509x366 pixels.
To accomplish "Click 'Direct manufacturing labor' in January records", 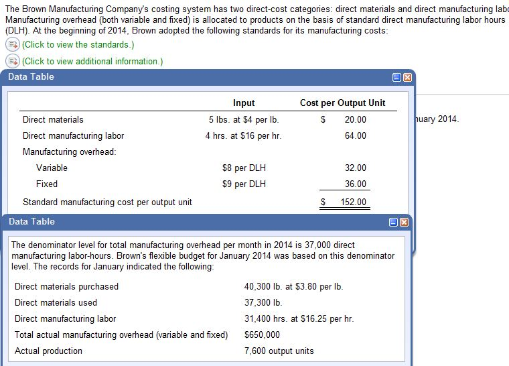I will coord(65,318).
